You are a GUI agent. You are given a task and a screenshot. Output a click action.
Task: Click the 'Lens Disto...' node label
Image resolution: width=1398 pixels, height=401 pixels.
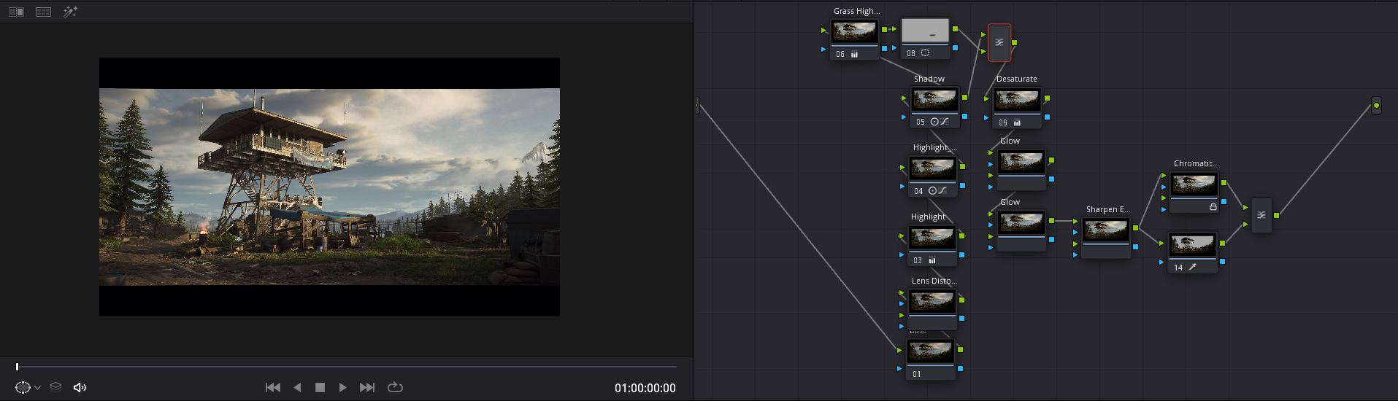point(934,281)
